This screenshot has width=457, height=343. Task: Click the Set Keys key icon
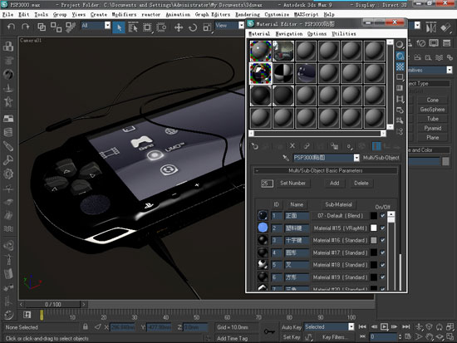tap(269, 331)
